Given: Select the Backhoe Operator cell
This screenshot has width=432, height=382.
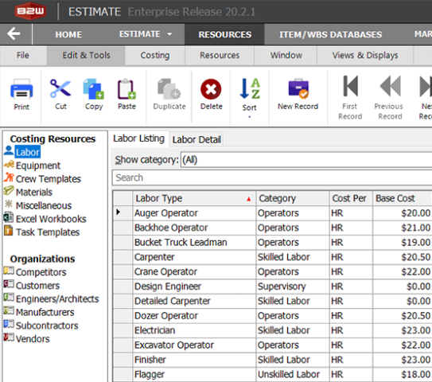Looking at the screenshot, I should click(194, 228).
